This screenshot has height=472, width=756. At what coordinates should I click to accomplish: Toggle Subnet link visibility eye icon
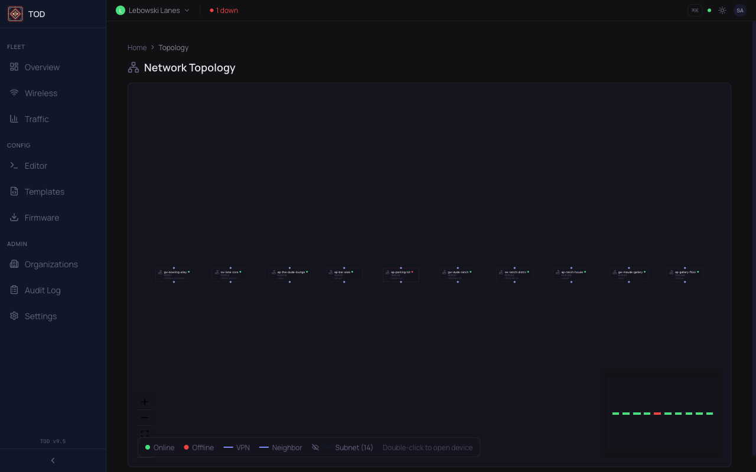(315, 448)
